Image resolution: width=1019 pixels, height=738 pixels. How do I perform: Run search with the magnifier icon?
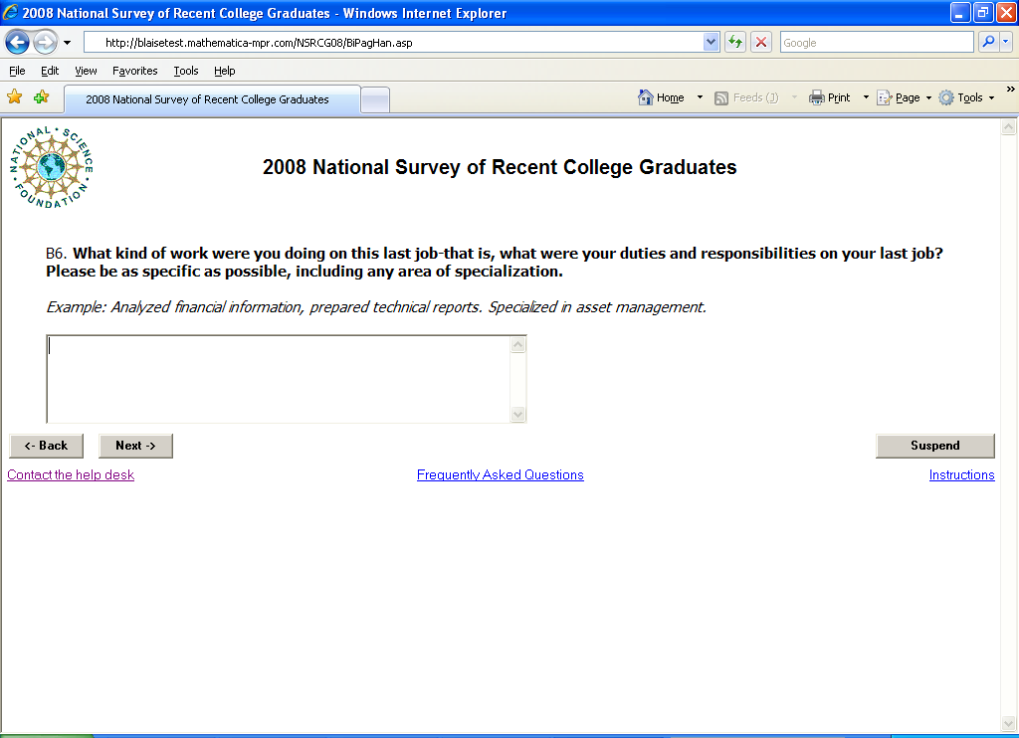(x=988, y=43)
